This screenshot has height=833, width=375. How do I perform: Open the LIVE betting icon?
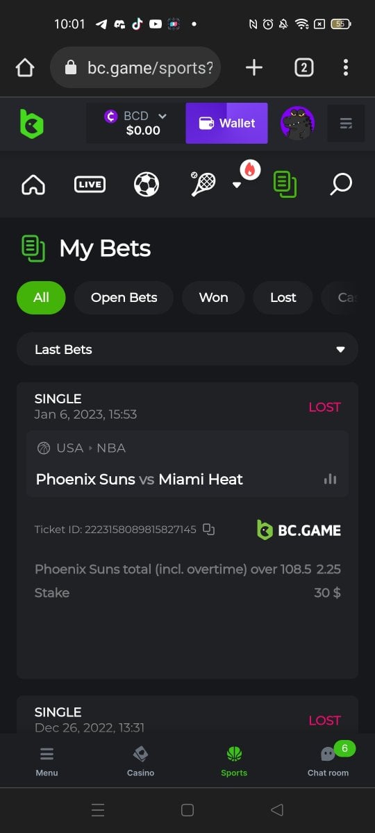90,184
